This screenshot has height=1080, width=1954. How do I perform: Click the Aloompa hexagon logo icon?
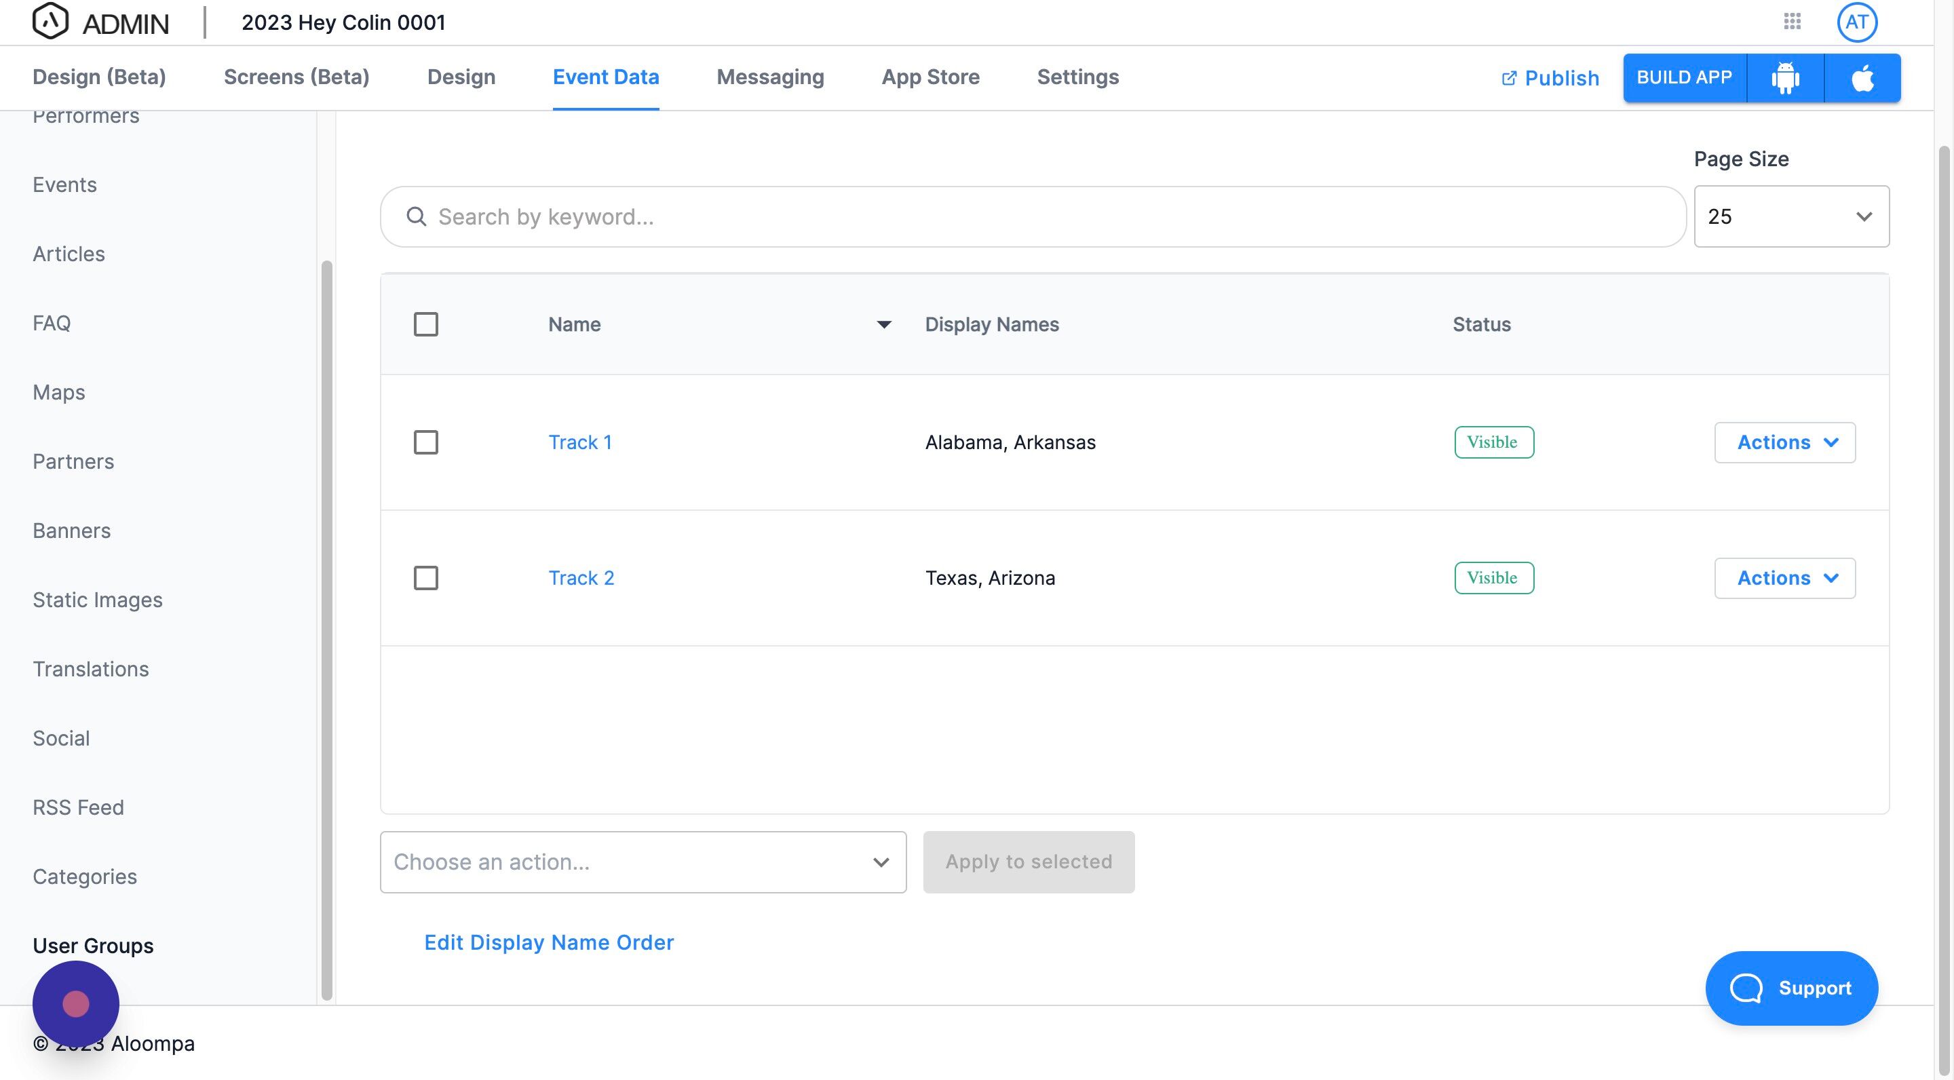tap(51, 21)
